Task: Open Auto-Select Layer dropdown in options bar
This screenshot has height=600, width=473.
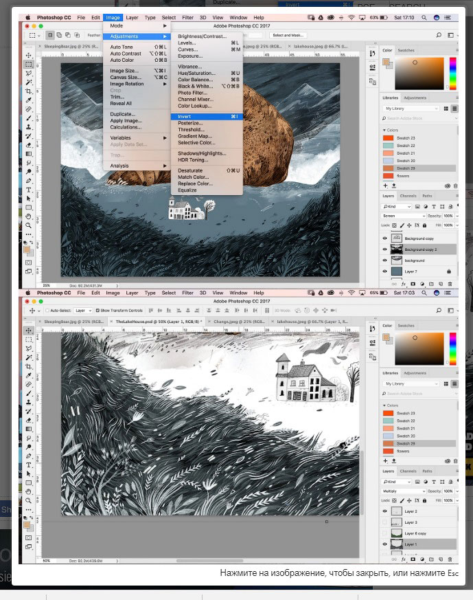Action: [x=83, y=311]
